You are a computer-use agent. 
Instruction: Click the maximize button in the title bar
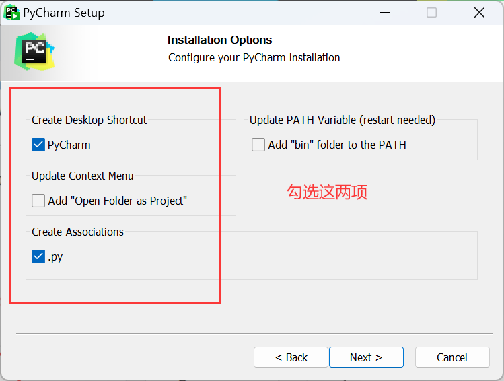coord(432,12)
